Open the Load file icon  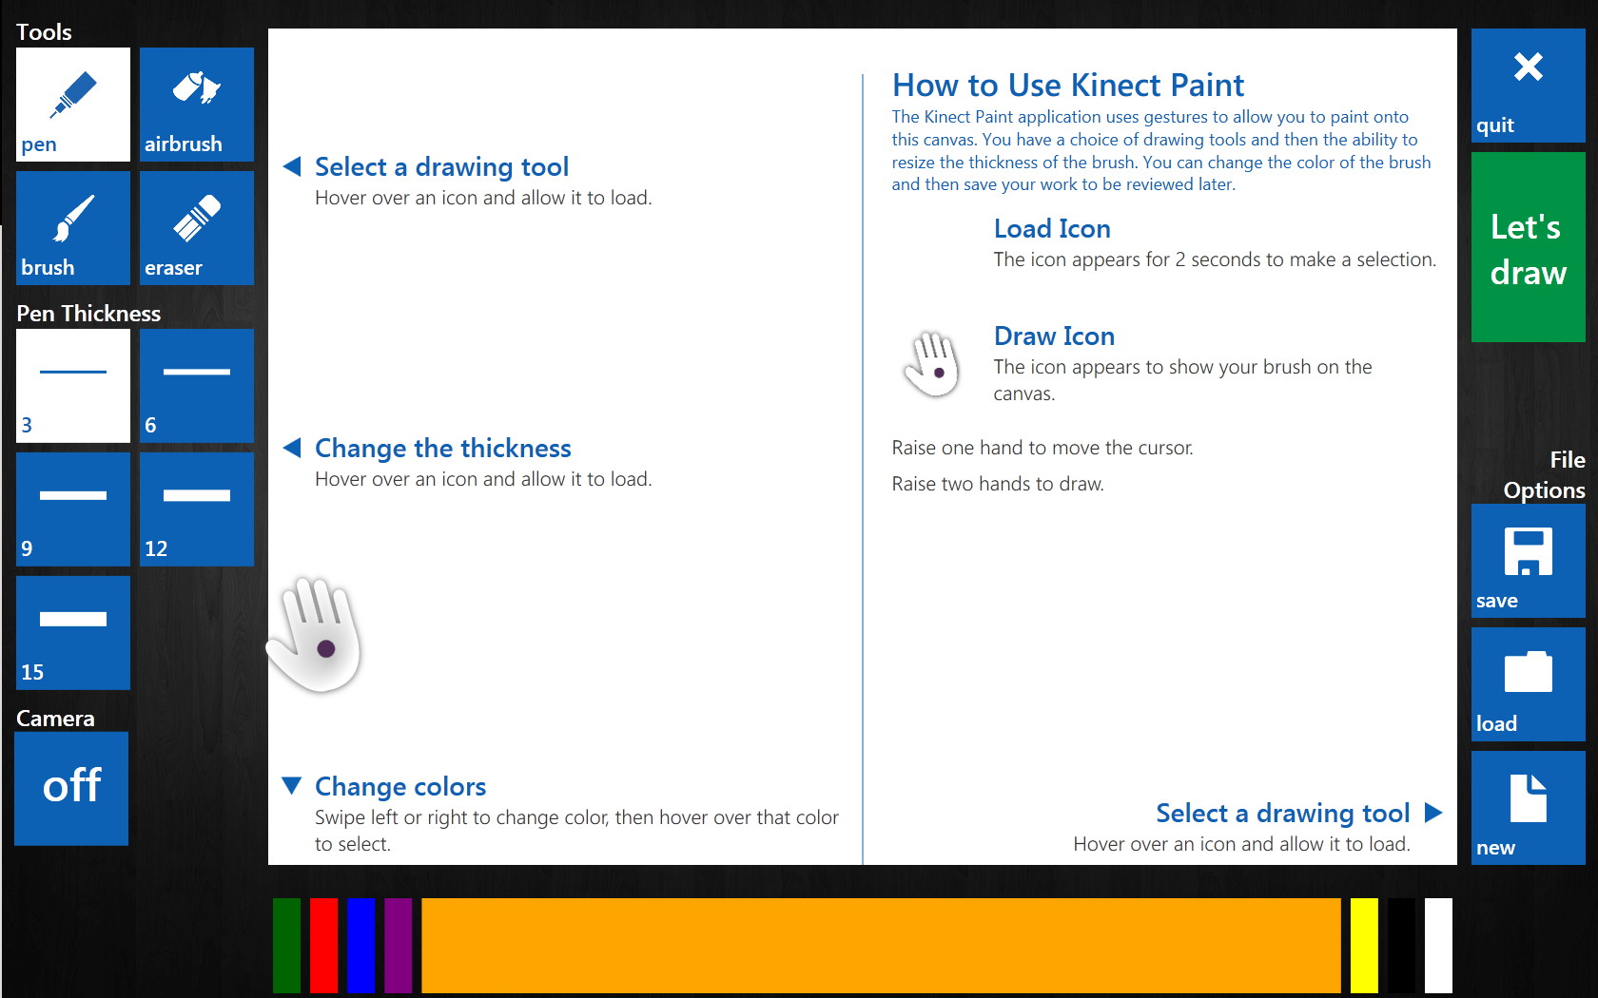[x=1527, y=683]
